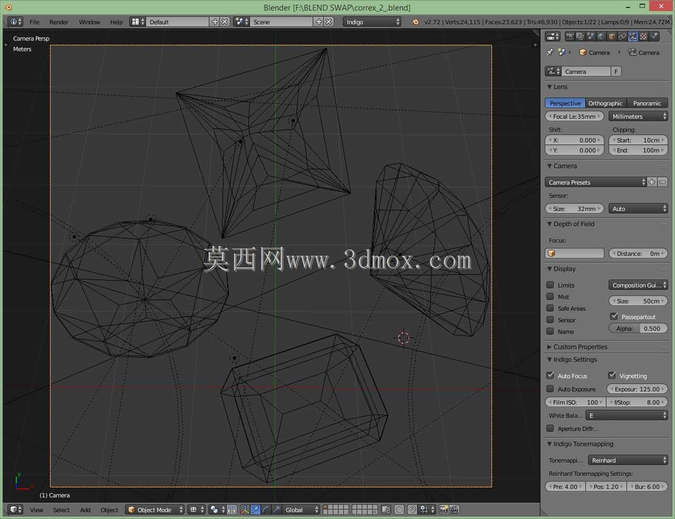Toggle the pin icon in properties context
Screen dimensions: 675x519
tap(549, 52)
